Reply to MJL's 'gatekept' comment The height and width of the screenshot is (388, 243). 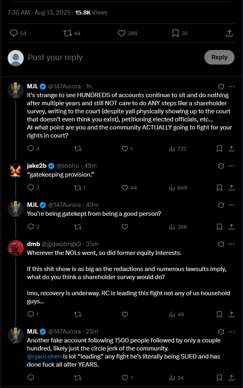coord(31,227)
